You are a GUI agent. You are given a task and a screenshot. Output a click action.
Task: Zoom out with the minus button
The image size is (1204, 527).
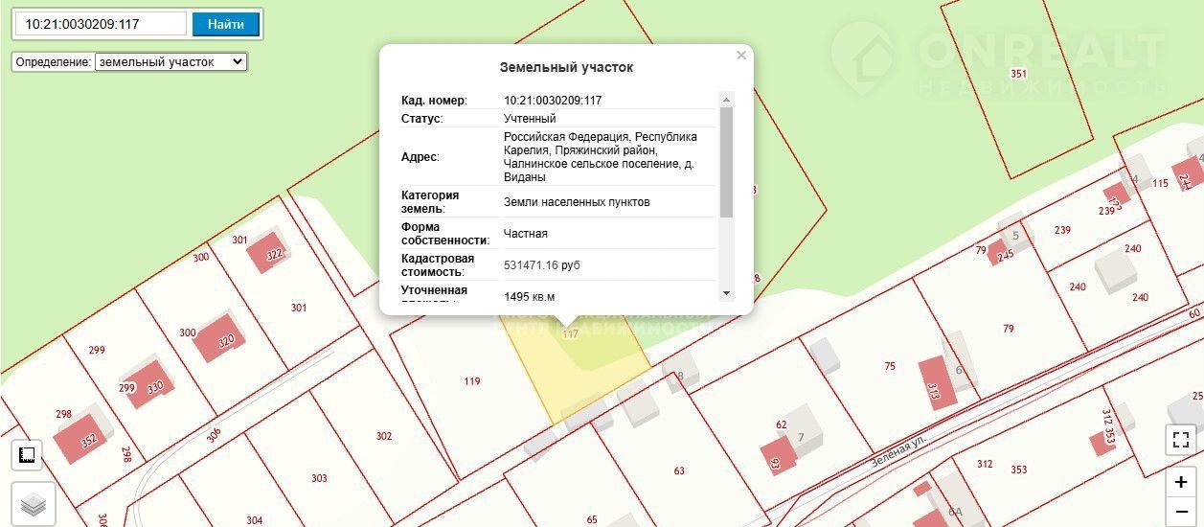[1181, 511]
